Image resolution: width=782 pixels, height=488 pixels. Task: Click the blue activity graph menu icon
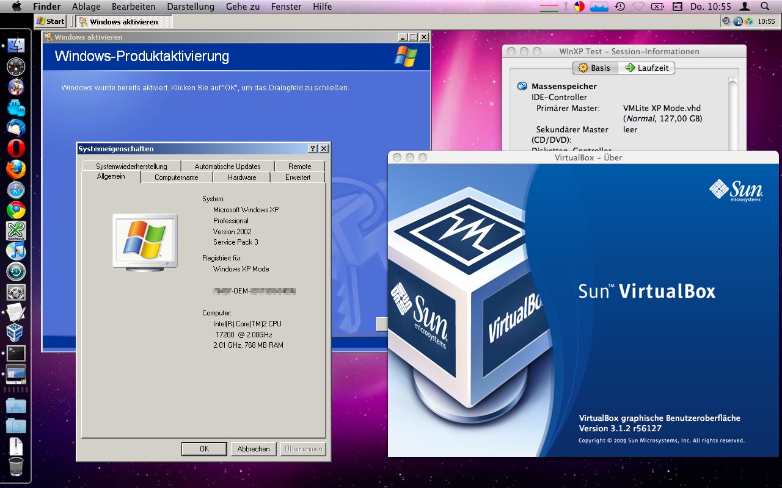599,7
